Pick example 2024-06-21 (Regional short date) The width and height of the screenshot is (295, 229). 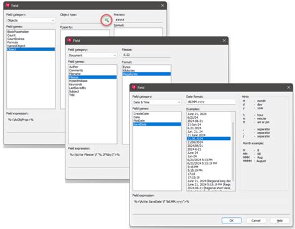coord(208,188)
